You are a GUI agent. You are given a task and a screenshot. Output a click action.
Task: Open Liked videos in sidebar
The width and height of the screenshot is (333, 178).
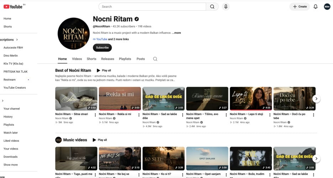coord(11,141)
